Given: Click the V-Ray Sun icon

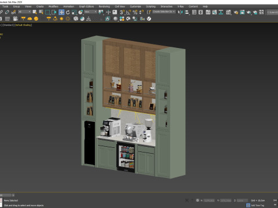Looking at the screenshot, I should (61, 18).
